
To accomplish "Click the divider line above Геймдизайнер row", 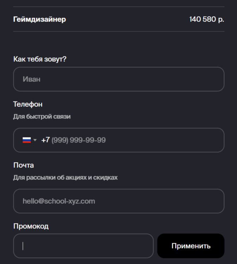I will pos(119,7).
